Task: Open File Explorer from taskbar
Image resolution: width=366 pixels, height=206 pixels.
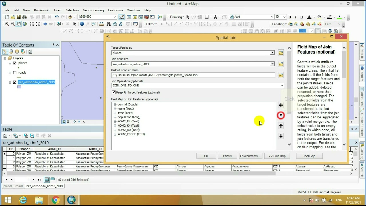Action: click(39, 200)
